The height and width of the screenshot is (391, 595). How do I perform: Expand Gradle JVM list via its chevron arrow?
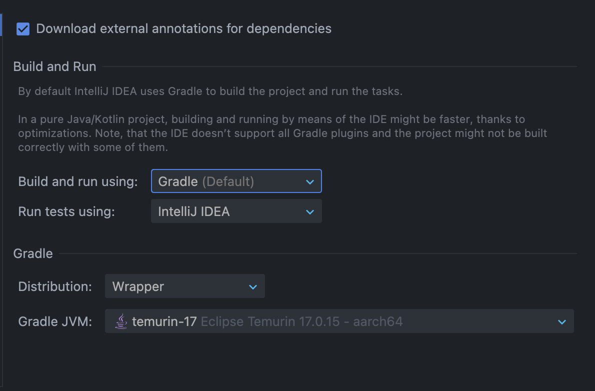[x=562, y=322]
